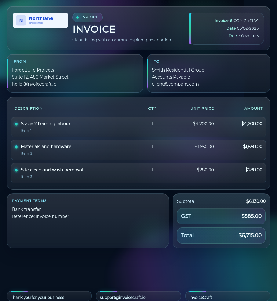Click the Subtotal label
The width and height of the screenshot is (277, 301).
coord(186,201)
